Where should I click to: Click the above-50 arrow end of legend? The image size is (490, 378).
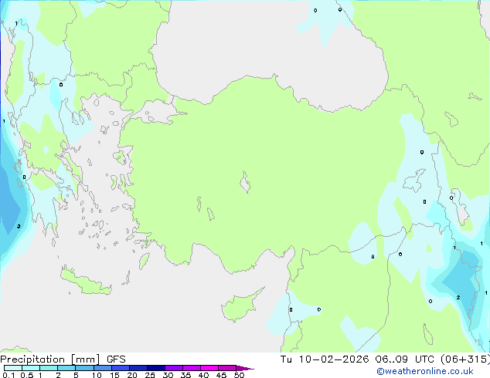[x=245, y=368]
